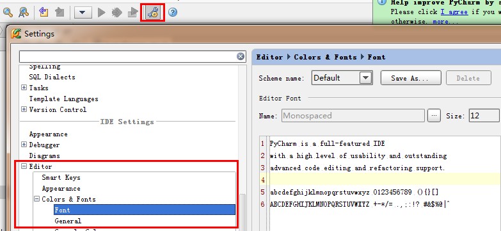Collapse the Colors & Fonts node
Viewport: 501px width, 231px height.
36,199
